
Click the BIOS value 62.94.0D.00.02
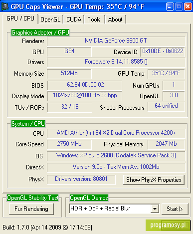point(85,85)
